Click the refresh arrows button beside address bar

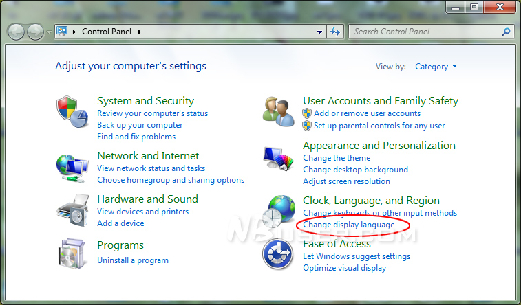(x=335, y=32)
